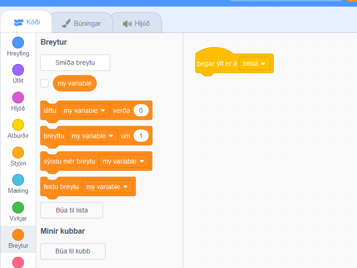
Task: Open variable dropdown in breyttu block
Action: click(x=93, y=136)
